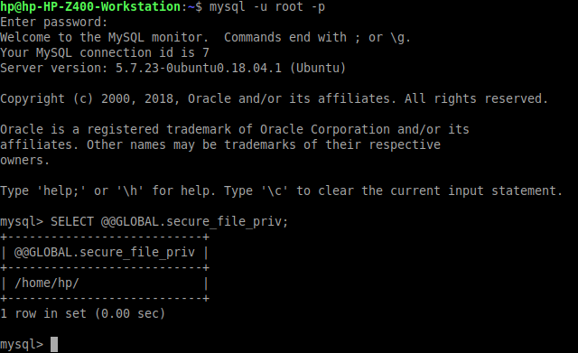Viewport: 578px width, 353px height.
Task: Click the server version '5.7.23-0ubuntu0.18.04.1' text
Action: [x=199, y=69]
